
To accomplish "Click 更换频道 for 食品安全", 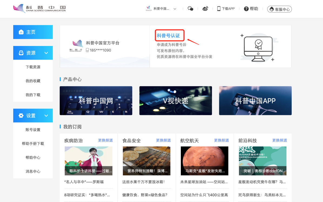I will tap(163, 140).
